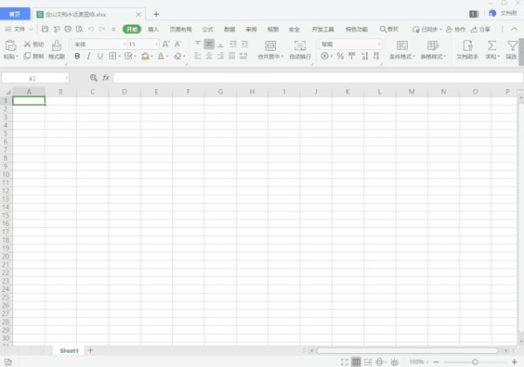Click the fx insert function icon
This screenshot has height=367, width=524.
click(x=106, y=78)
